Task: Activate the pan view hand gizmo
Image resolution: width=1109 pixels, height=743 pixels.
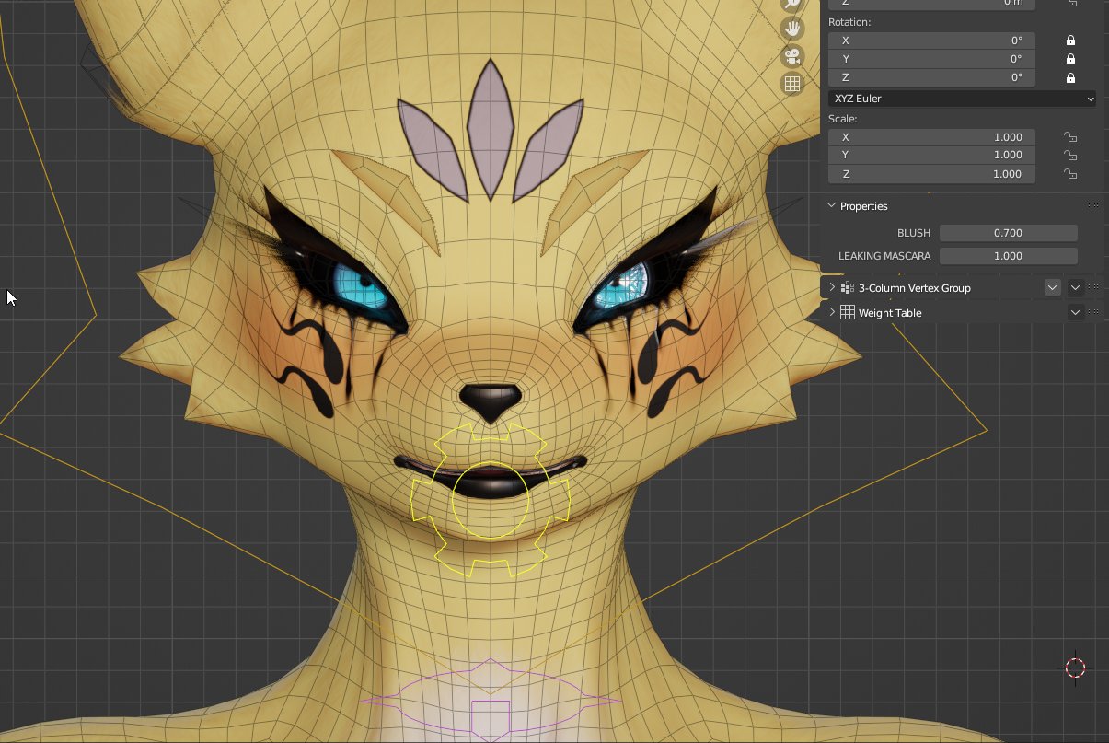Action: (x=791, y=29)
